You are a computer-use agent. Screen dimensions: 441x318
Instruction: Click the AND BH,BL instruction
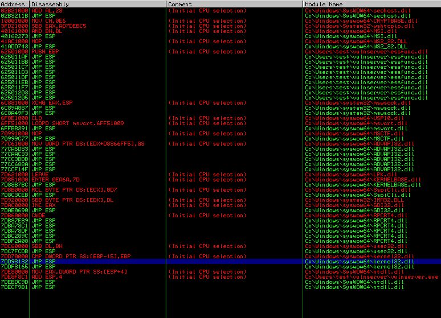pyautogui.click(x=47, y=31)
